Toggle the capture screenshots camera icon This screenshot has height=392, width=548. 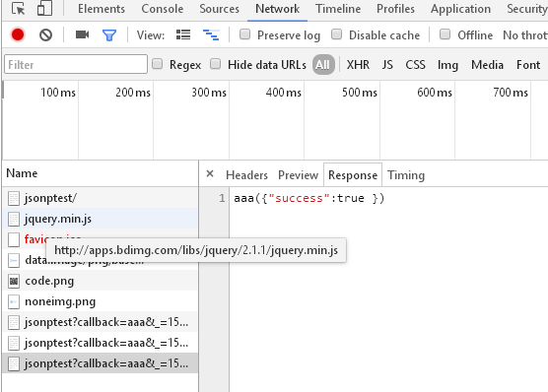[x=82, y=34]
